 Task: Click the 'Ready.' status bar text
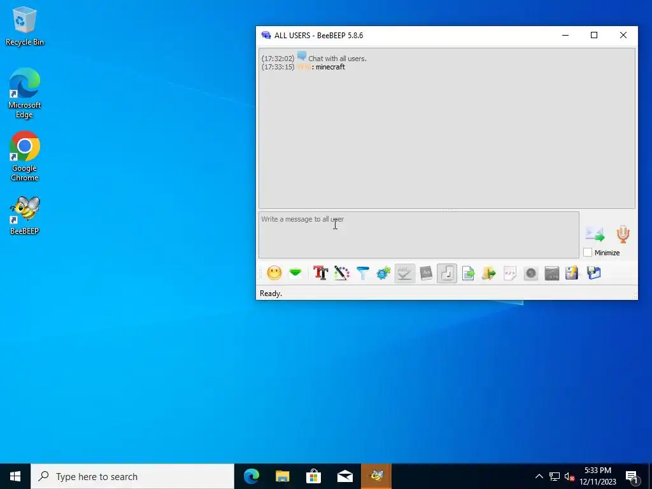pyautogui.click(x=271, y=294)
